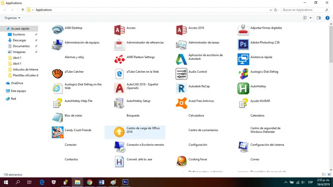Launch Asistencia rápida icon

point(243,59)
